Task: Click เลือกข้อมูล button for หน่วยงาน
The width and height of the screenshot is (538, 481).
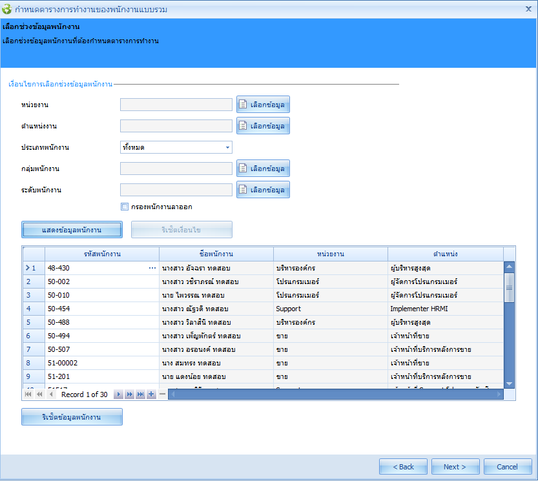Action: pyautogui.click(x=263, y=105)
